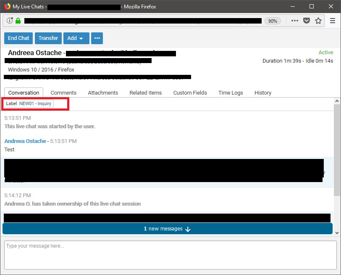Click the End Chat button

pyautogui.click(x=18, y=38)
